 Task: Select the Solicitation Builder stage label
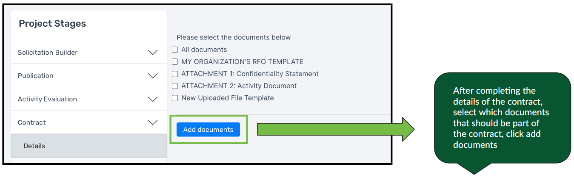48,53
